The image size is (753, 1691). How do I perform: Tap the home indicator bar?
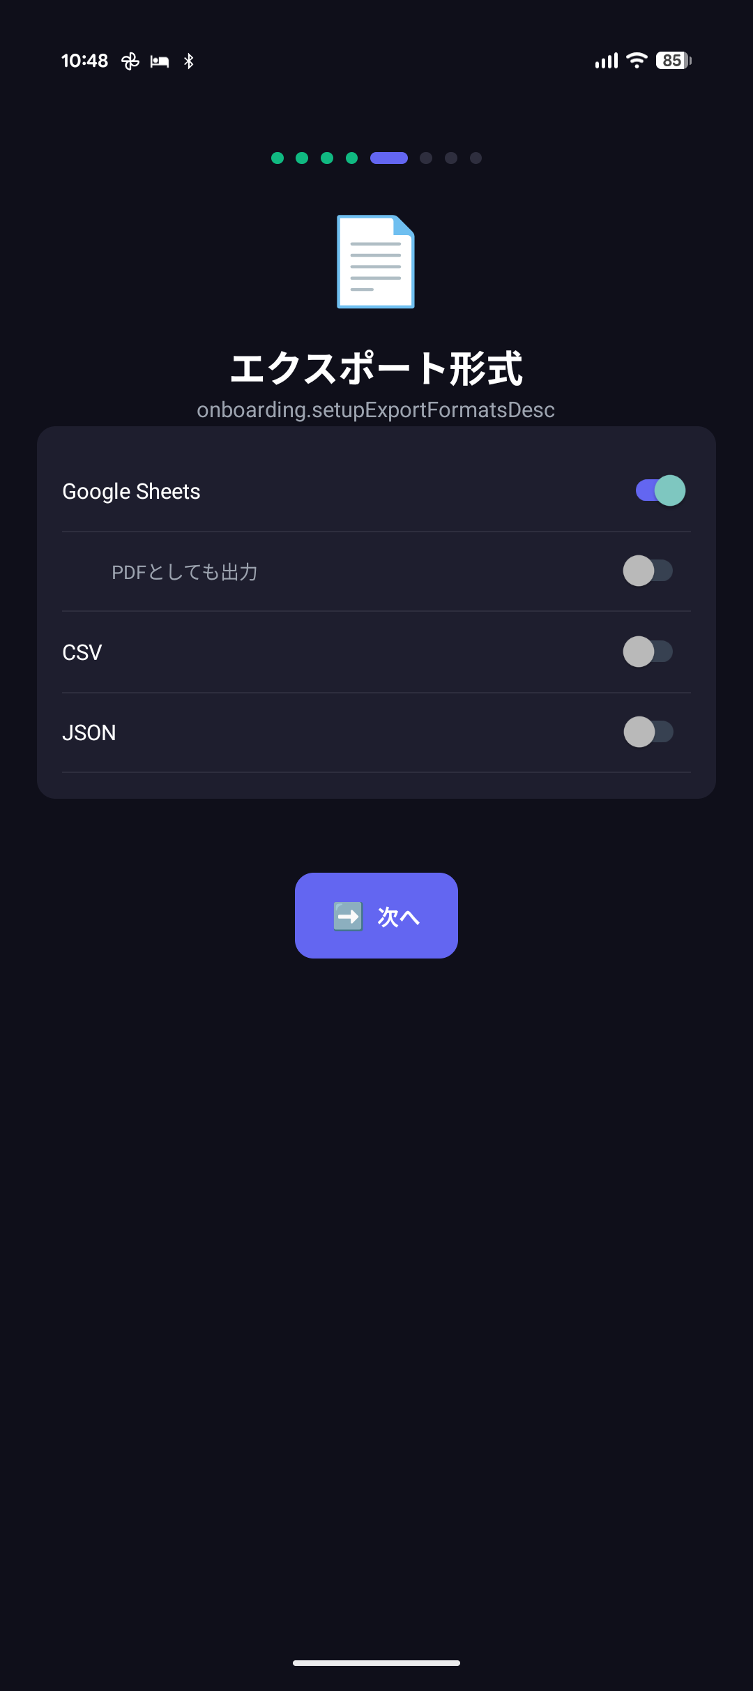coord(376,1662)
